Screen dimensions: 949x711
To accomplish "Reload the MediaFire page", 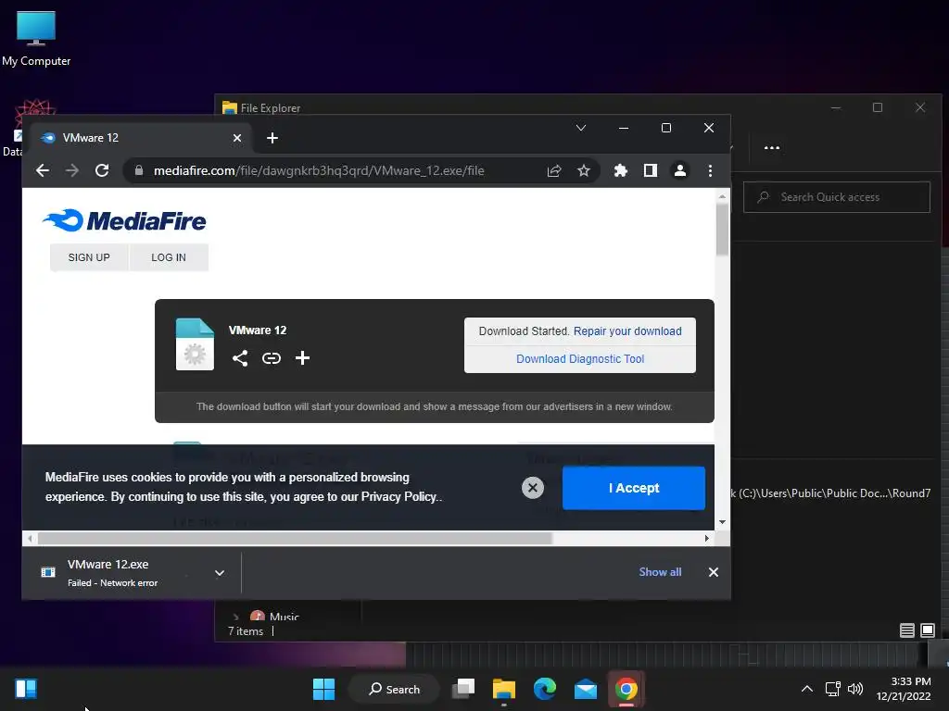I will [102, 170].
